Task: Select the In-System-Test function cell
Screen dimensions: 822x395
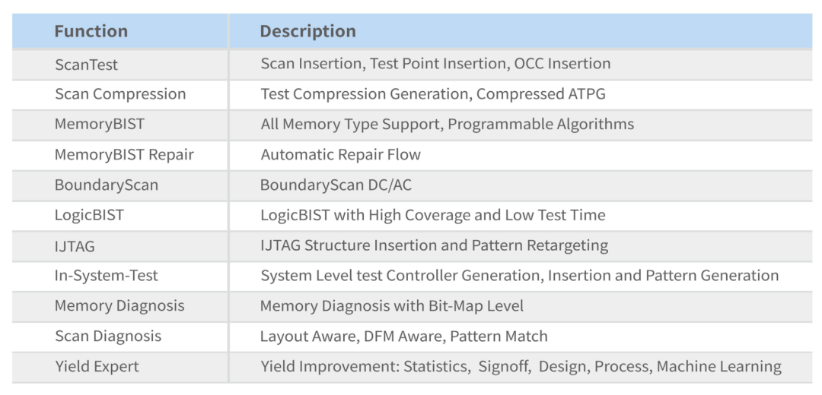Action: (107, 276)
